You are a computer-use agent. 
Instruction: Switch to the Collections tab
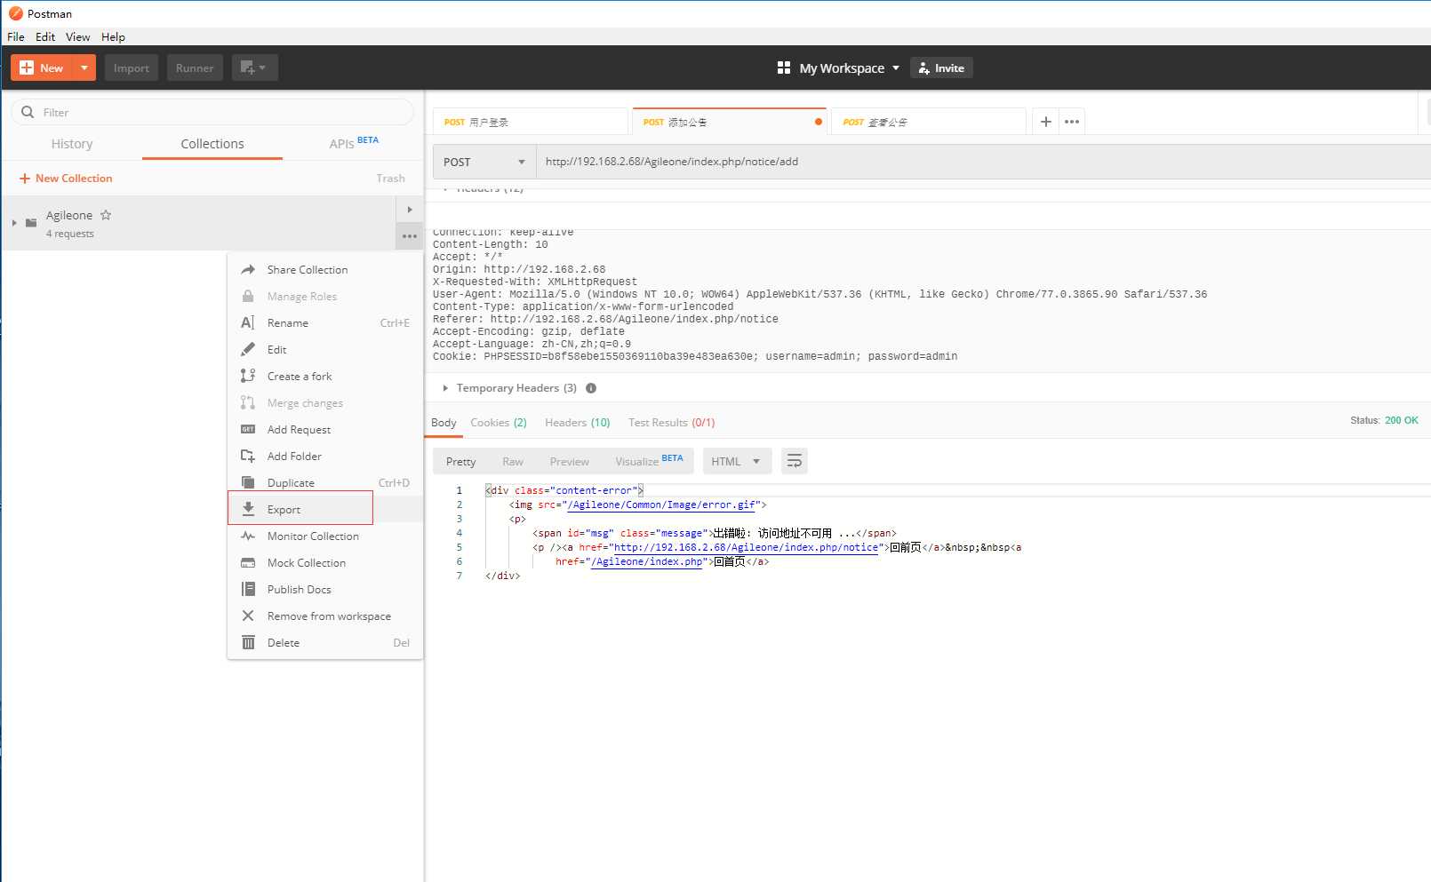coord(212,144)
